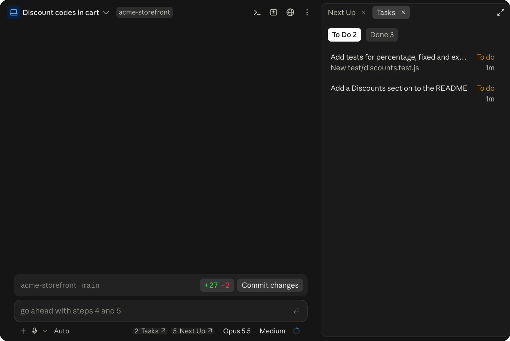Expand the side panel to full size
This screenshot has height=341, width=510.
[x=500, y=12]
